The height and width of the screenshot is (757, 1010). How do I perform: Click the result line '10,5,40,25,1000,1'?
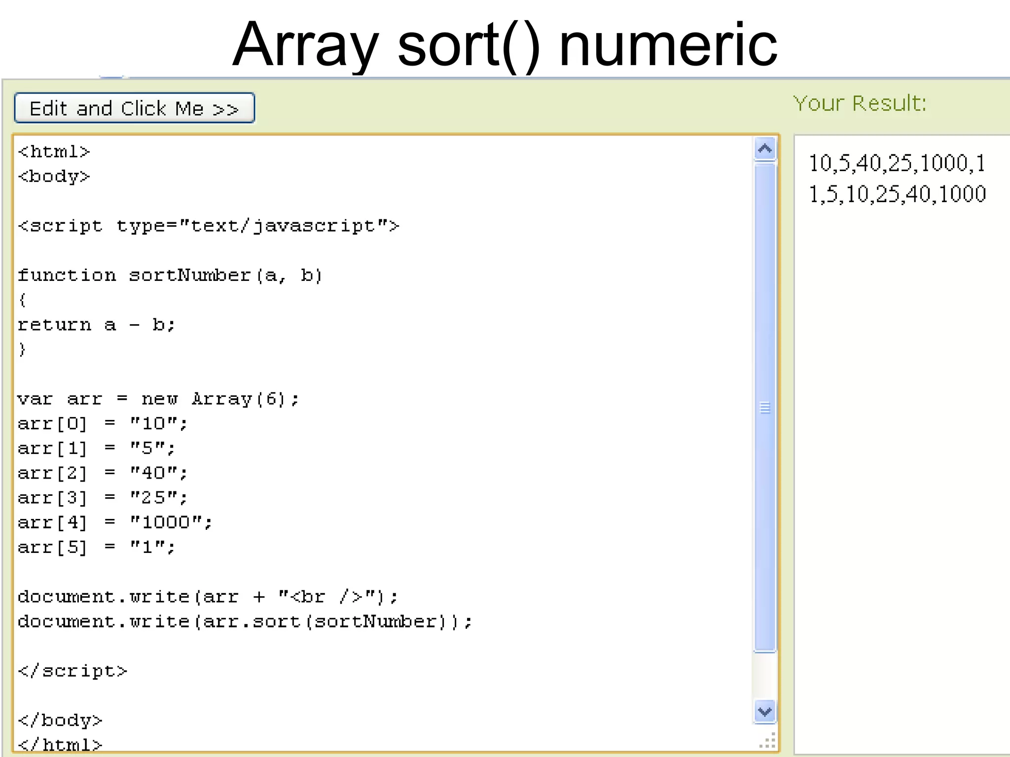(x=897, y=163)
